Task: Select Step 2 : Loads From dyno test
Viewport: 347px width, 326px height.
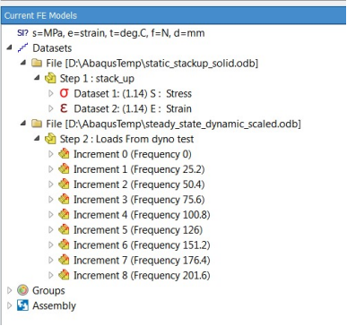Action: tap(126, 139)
